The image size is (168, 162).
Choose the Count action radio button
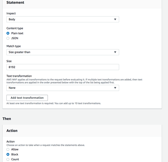(8, 159)
